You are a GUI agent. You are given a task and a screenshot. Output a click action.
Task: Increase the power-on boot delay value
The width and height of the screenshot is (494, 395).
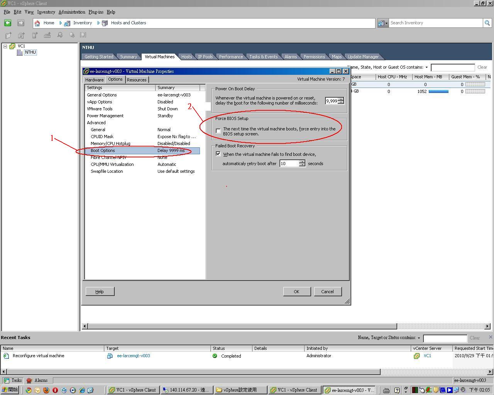pos(341,99)
